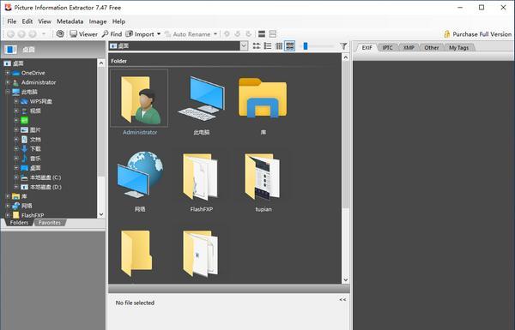Click the No file selected text
Image resolution: width=515 pixels, height=330 pixels.
pyautogui.click(x=135, y=303)
